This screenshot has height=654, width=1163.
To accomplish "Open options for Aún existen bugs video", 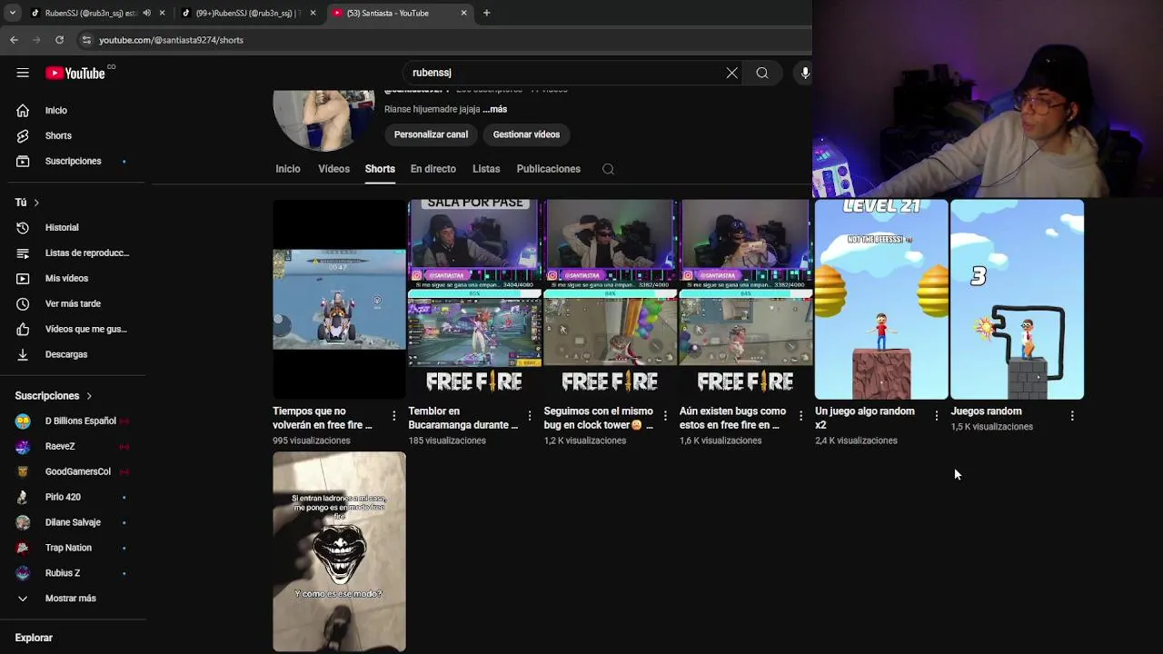I will pyautogui.click(x=800, y=416).
